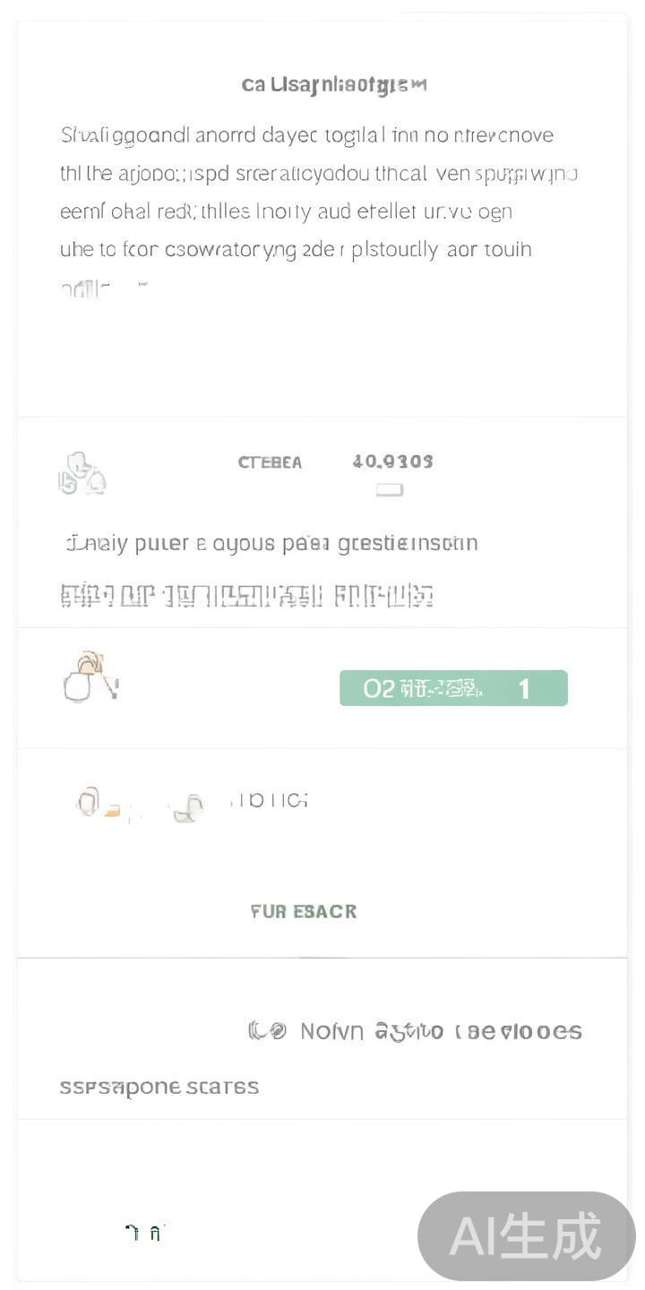Click the "FUR ESACR" link
Viewport: 645px width, 1290px height.
click(304, 911)
